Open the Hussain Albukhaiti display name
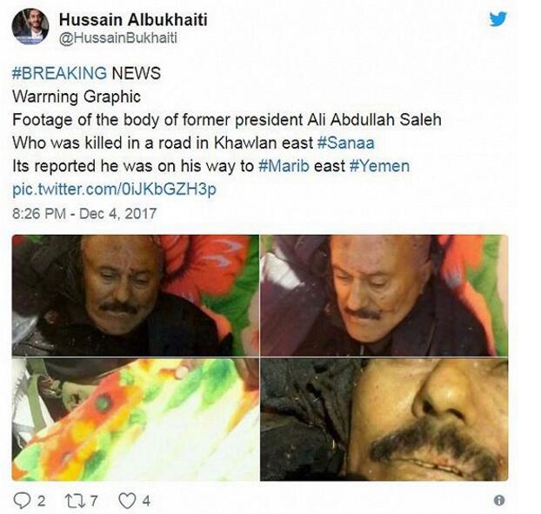 133,19
